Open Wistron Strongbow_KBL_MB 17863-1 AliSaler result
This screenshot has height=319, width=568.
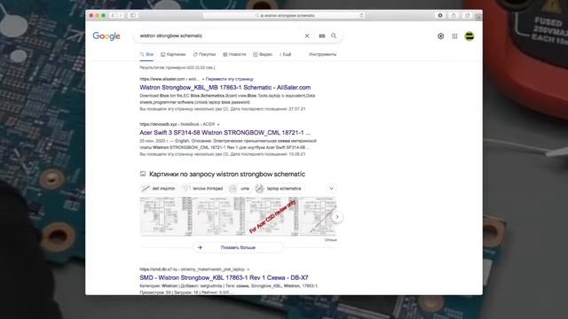coord(225,88)
